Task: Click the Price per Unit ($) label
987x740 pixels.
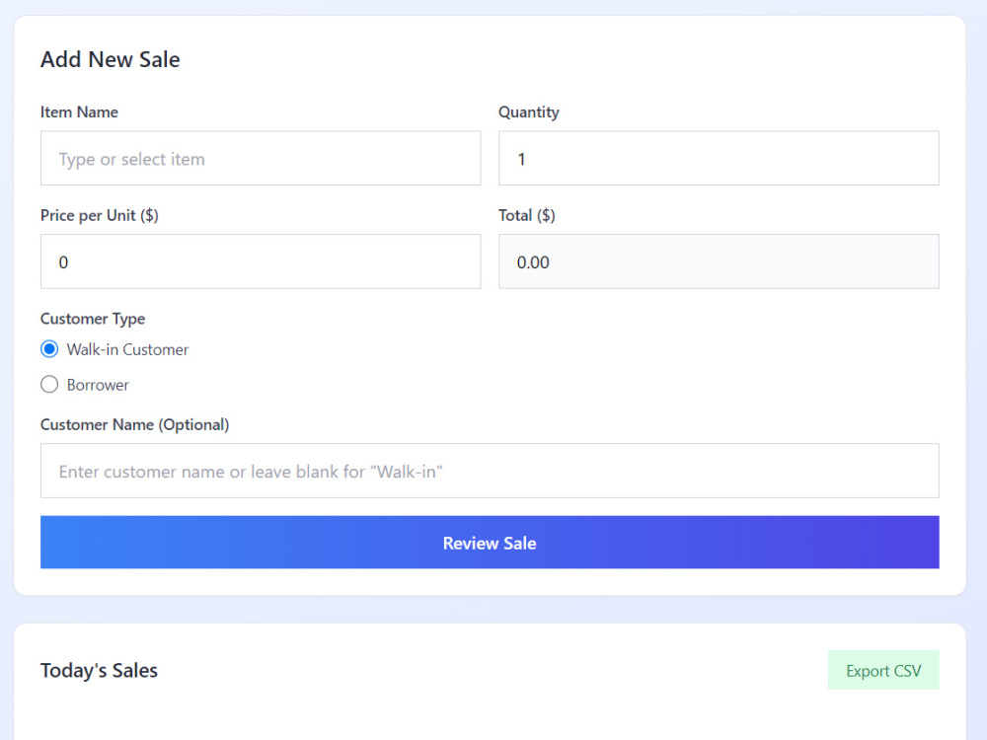Action: pyautogui.click(x=100, y=215)
